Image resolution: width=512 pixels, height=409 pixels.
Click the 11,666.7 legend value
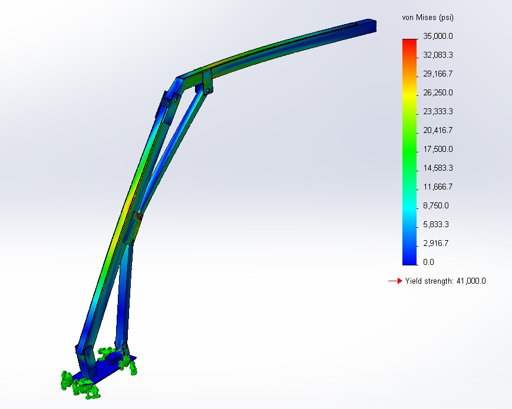pyautogui.click(x=438, y=187)
